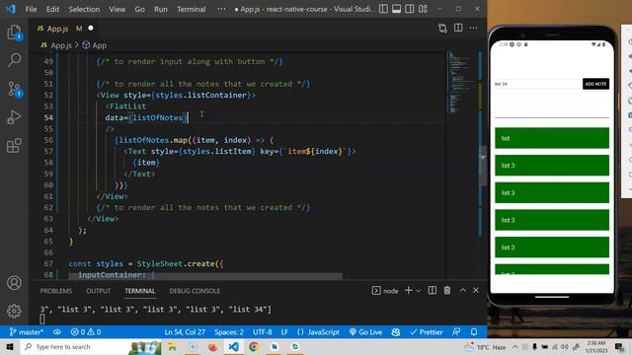The height and width of the screenshot is (355, 632).
Task: Switch to the OUTPUT panel tab
Action: [x=98, y=291]
